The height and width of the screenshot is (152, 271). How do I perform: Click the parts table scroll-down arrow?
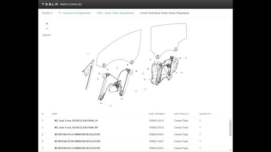pos(230,150)
